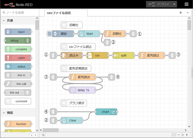
Task: Click the search flows magnifier icon
Action: coord(43,135)
